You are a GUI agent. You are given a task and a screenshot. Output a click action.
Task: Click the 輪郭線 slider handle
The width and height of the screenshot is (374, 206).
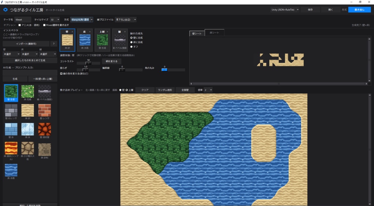122,70
